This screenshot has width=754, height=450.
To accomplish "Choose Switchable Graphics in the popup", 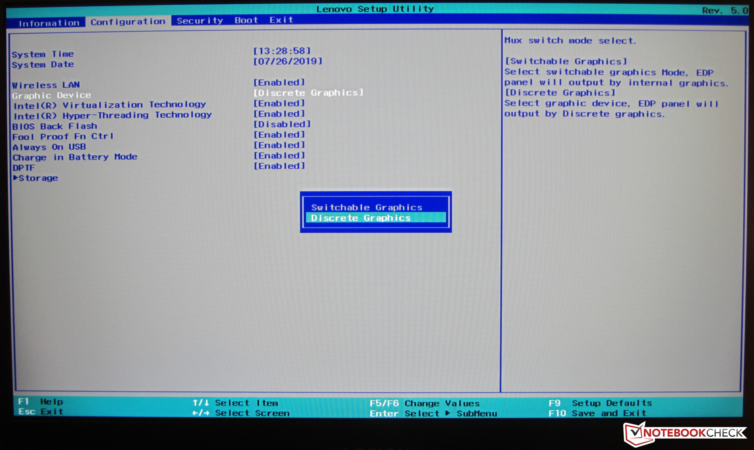I will point(366,207).
